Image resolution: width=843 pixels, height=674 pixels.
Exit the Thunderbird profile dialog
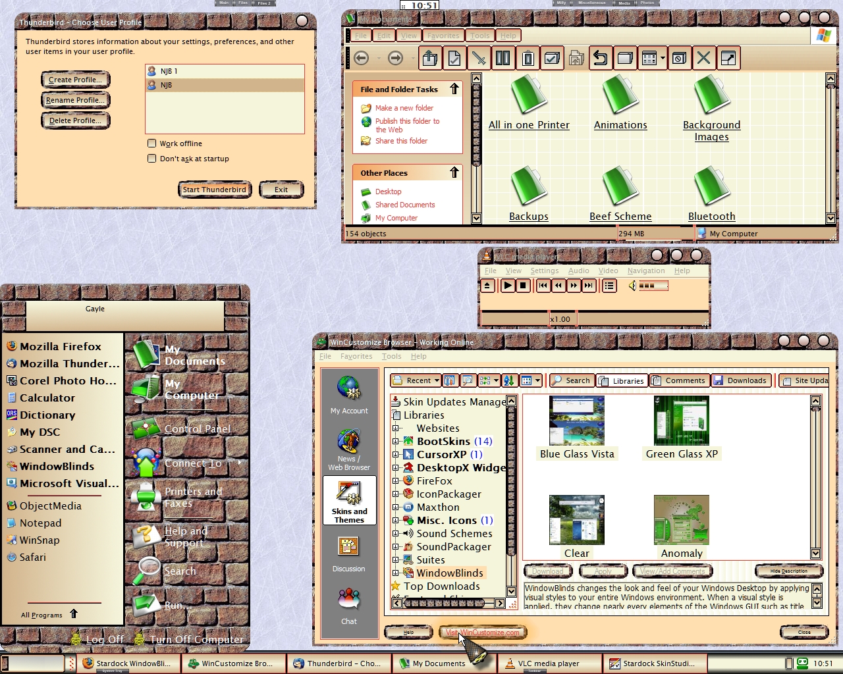click(281, 190)
